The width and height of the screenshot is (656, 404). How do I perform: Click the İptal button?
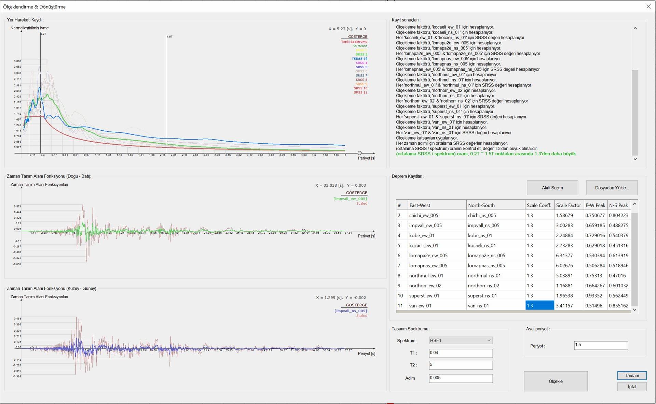[631, 387]
